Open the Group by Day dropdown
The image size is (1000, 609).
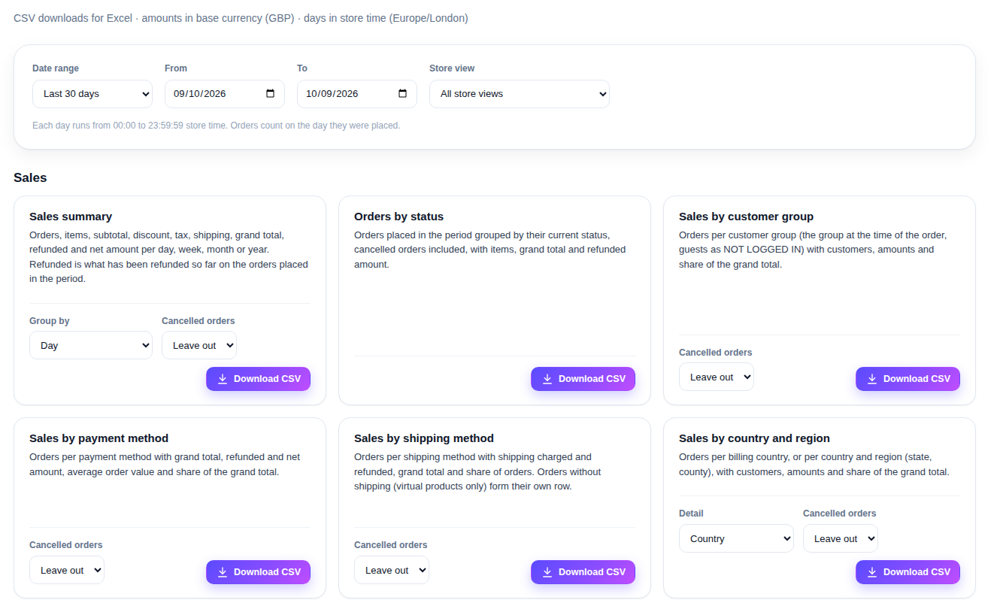tap(91, 346)
